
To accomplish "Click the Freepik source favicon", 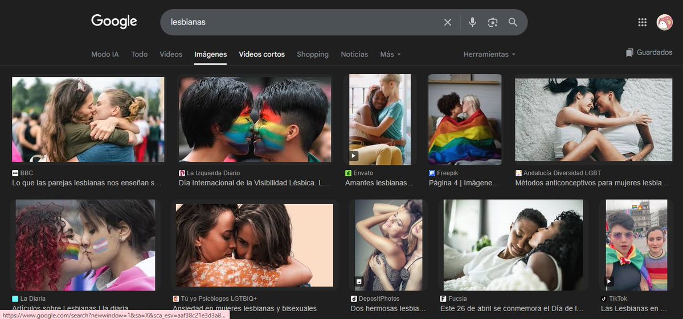I will (432, 173).
